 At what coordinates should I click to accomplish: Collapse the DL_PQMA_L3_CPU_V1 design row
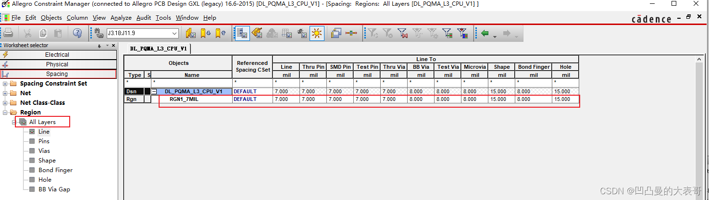click(155, 91)
